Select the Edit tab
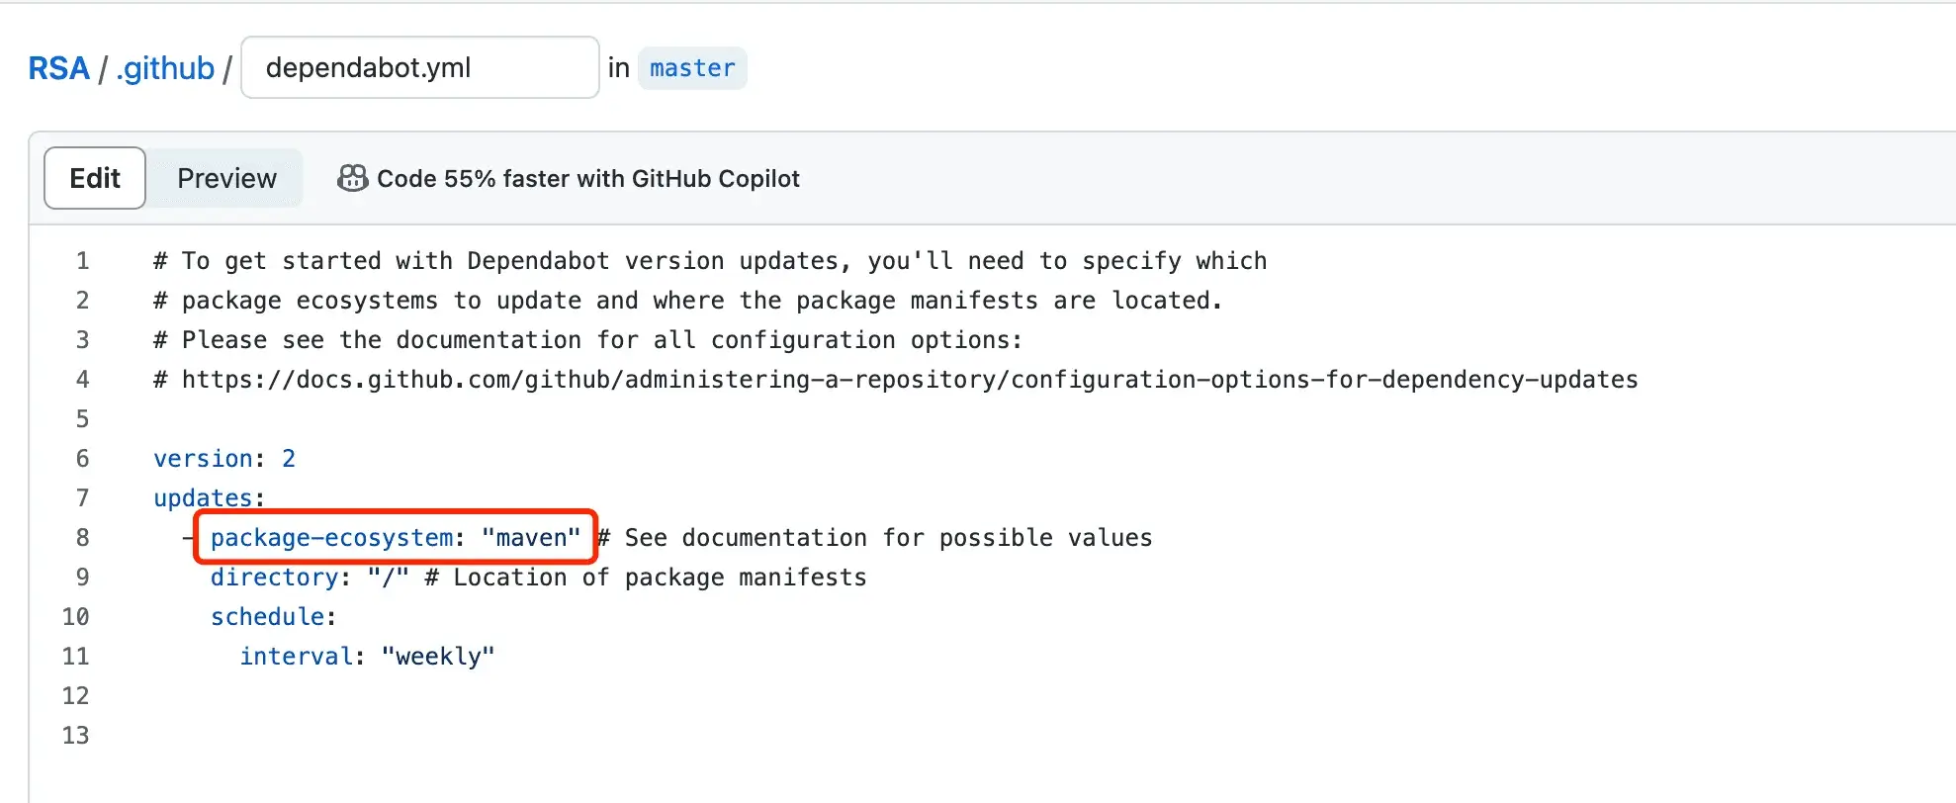 [95, 178]
